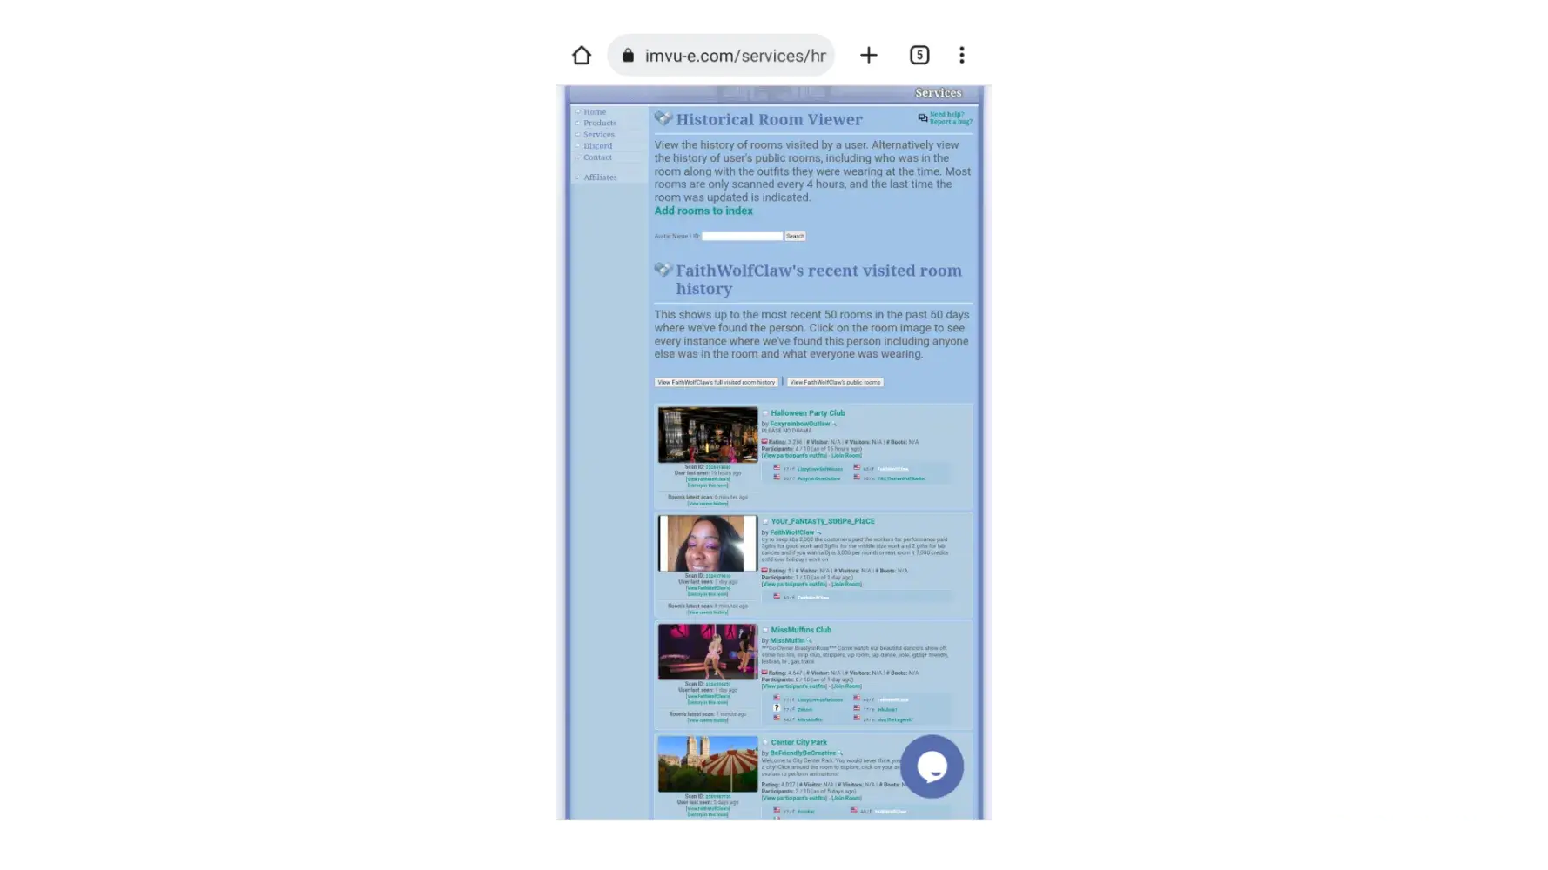Click Center City Park Scan ID number

click(x=718, y=796)
